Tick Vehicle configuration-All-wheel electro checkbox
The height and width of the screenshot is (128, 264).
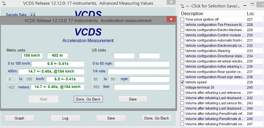(182, 61)
